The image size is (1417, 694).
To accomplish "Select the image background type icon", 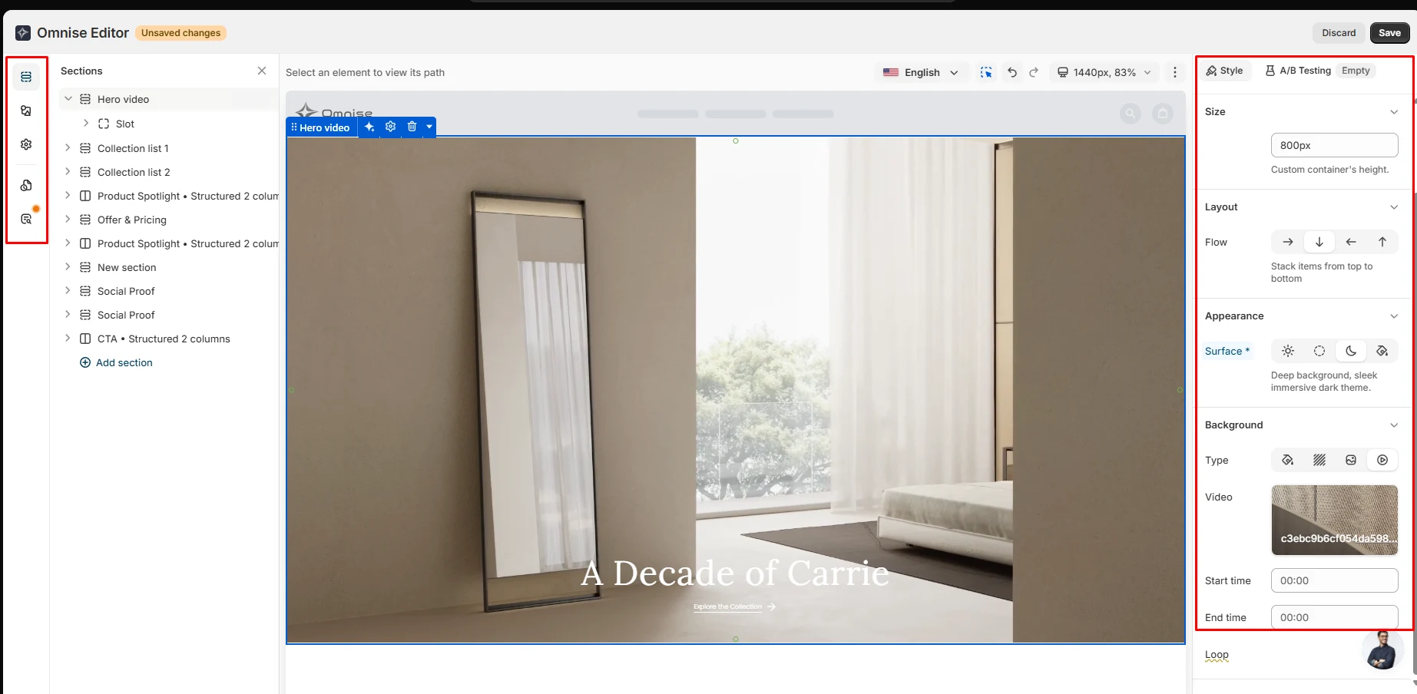I will tap(1351, 460).
